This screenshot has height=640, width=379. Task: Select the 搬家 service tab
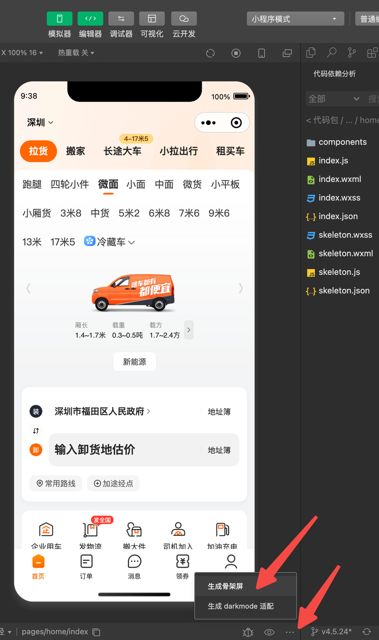76,151
